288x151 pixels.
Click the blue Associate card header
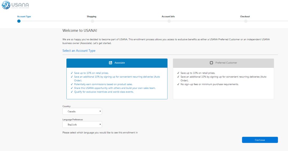(x=117, y=63)
